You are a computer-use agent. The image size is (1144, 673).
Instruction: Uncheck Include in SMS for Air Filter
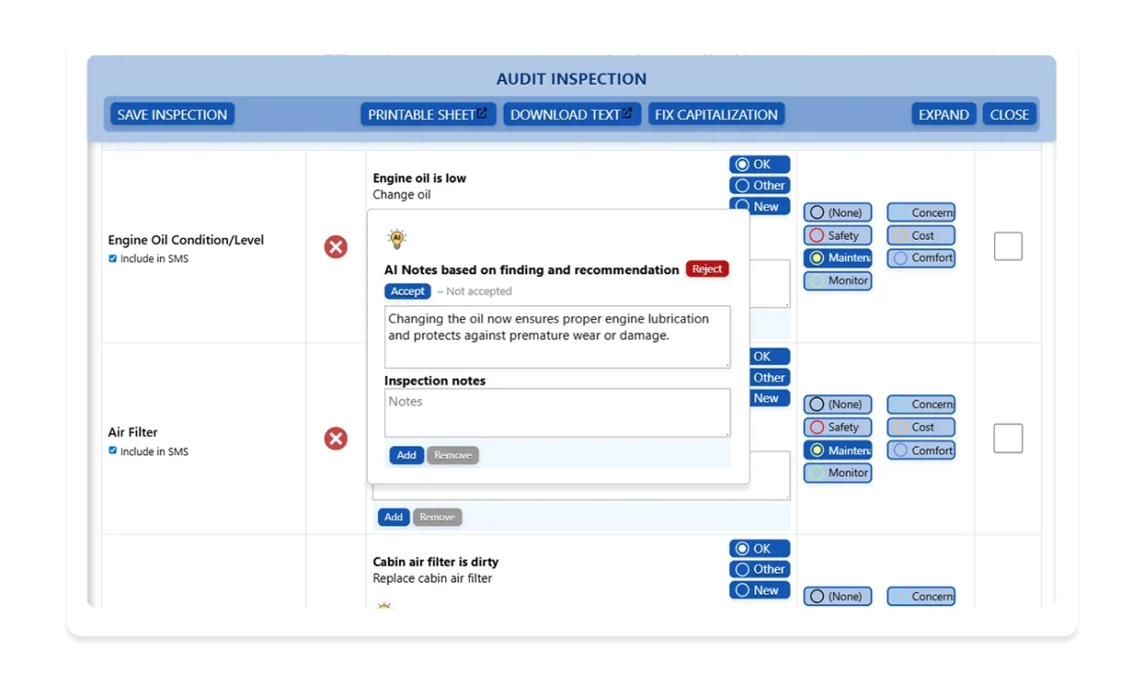coord(114,450)
